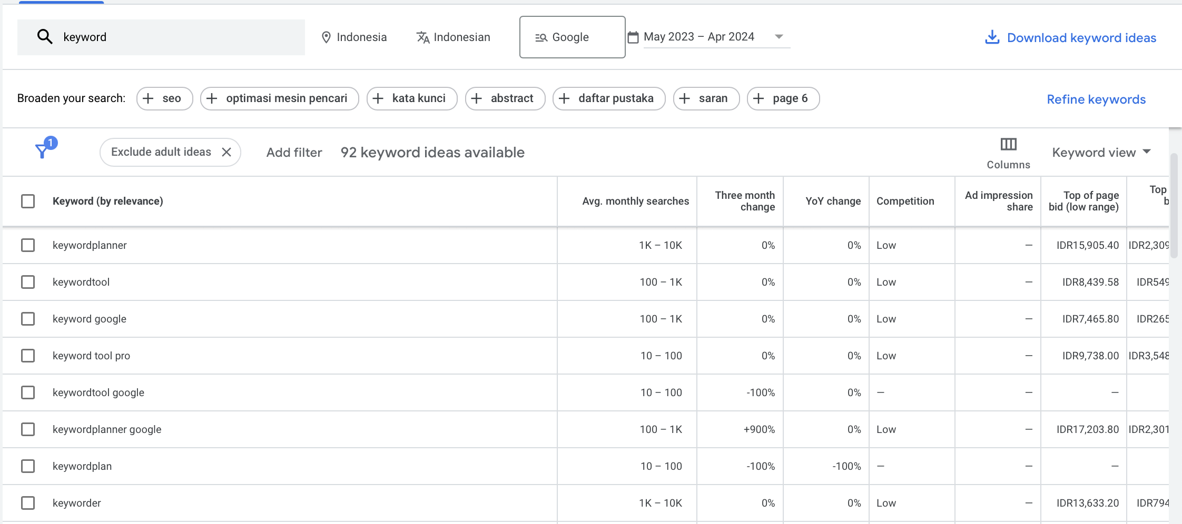Click the location pin icon next to Indonesia
This screenshot has width=1182, height=524.
point(326,37)
